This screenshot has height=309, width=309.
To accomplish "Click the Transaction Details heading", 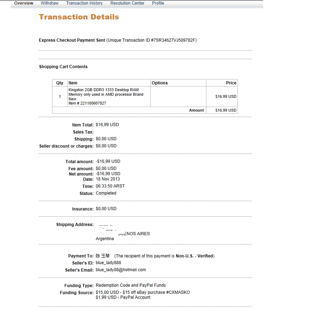I will click(79, 17).
